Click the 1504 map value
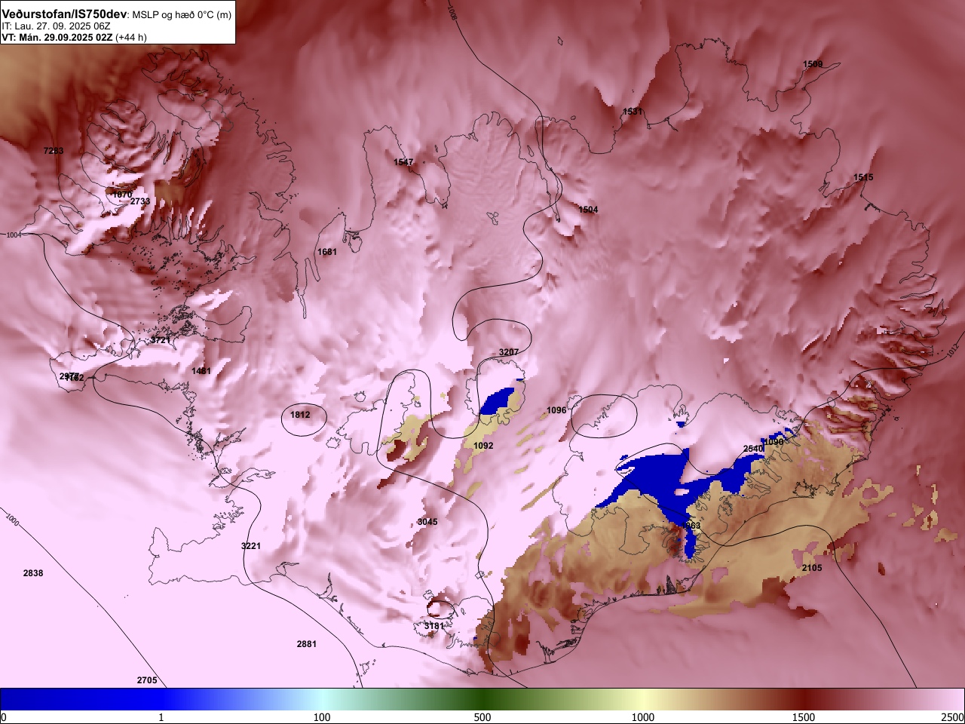Viewport: 965px width, 724px height. point(588,210)
